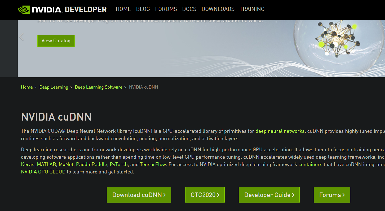Open the PyTorch framework link
Image resolution: width=385 pixels, height=211 pixels.
(x=119, y=164)
